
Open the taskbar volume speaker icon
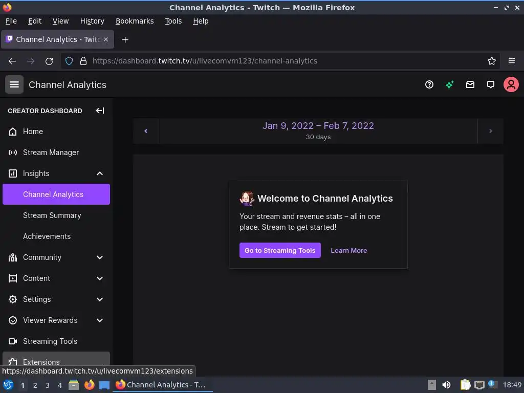pos(446,385)
